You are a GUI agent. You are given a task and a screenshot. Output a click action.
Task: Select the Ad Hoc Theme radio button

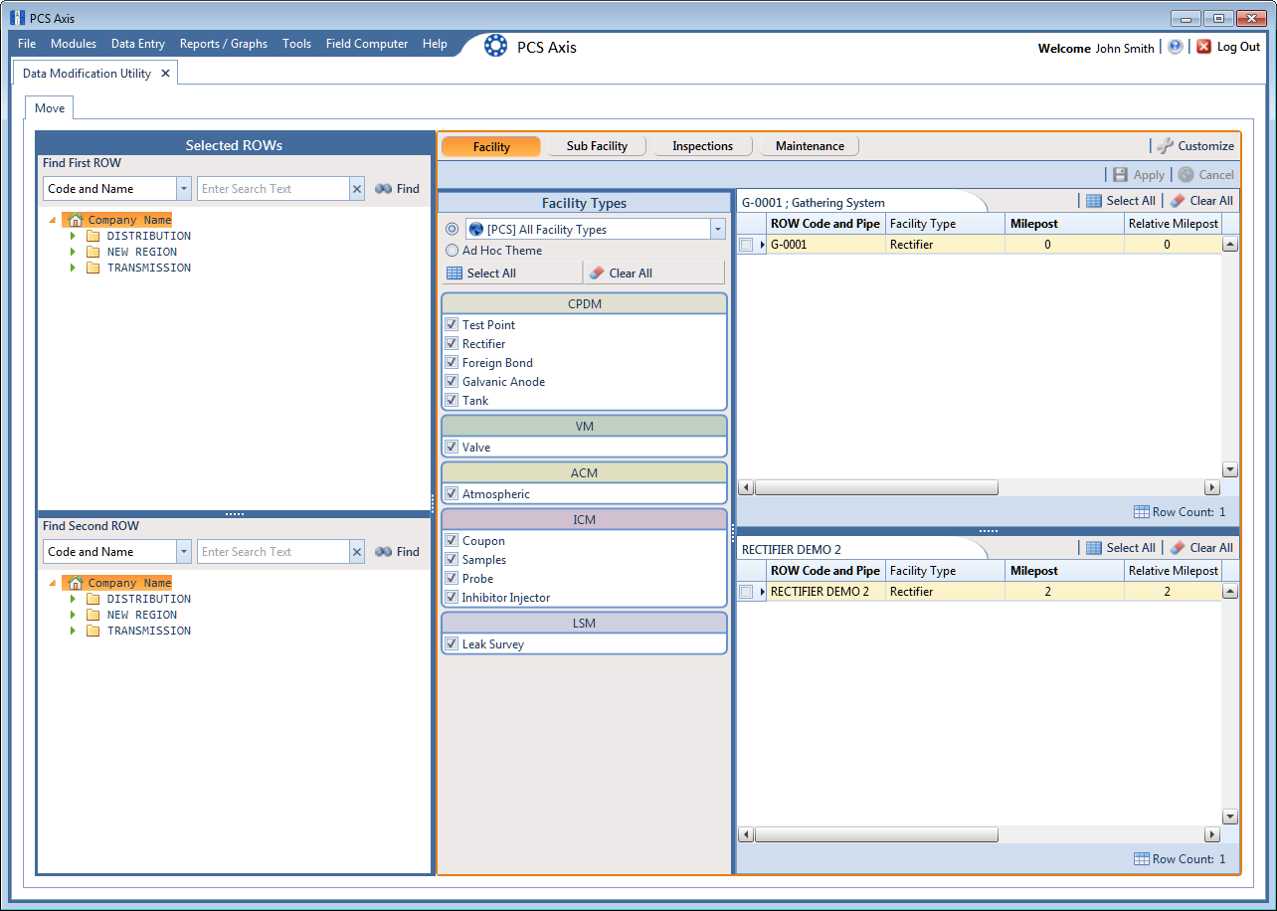click(x=452, y=251)
